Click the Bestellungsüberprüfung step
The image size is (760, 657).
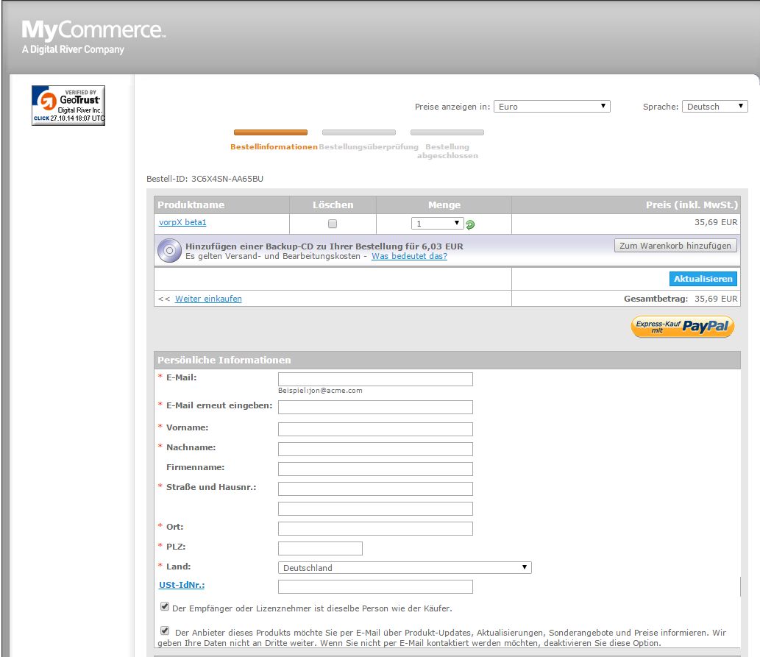(369, 146)
